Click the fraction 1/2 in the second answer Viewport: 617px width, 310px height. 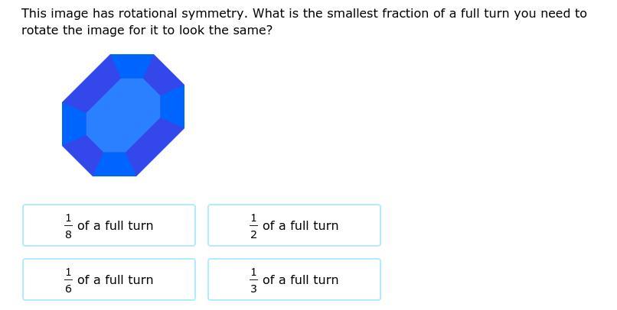[x=253, y=225]
